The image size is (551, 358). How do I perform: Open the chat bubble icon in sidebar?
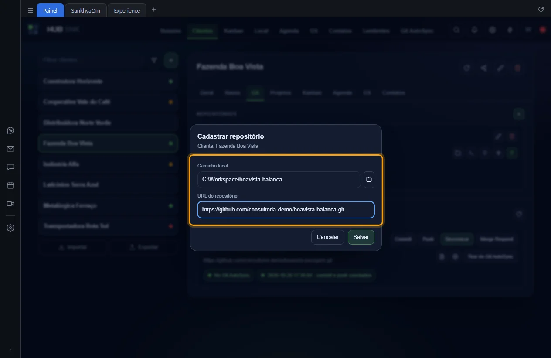(10, 167)
